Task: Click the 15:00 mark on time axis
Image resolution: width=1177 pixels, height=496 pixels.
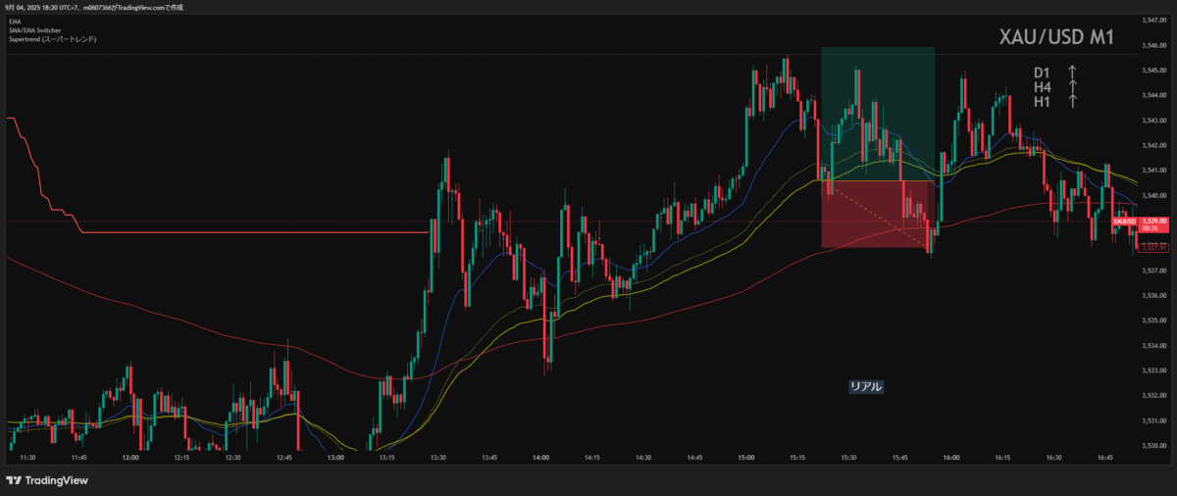Action: (745, 458)
